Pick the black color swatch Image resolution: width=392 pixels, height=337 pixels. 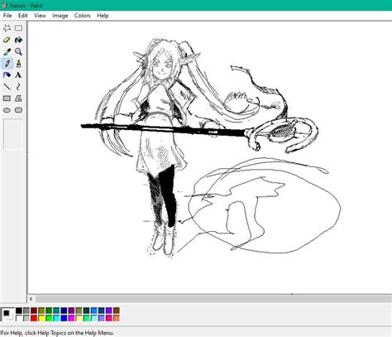click(x=19, y=311)
